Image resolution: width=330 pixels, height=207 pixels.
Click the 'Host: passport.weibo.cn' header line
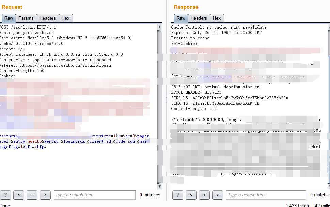pyautogui.click(x=27, y=33)
